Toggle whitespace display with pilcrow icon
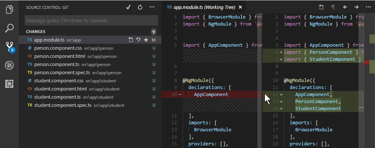The width and height of the screenshot is (375, 148). point(333,7)
